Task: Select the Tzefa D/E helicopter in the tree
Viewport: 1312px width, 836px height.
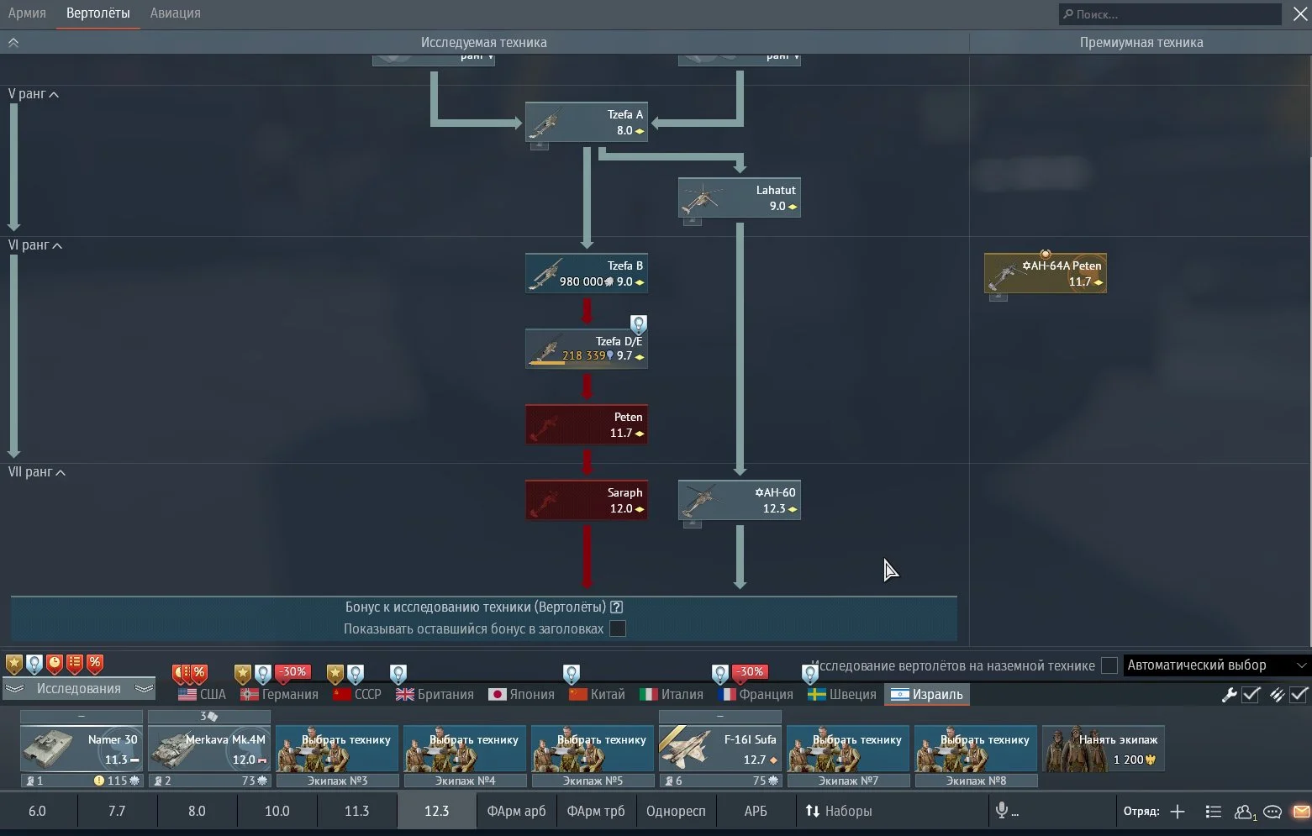Action: tap(586, 349)
